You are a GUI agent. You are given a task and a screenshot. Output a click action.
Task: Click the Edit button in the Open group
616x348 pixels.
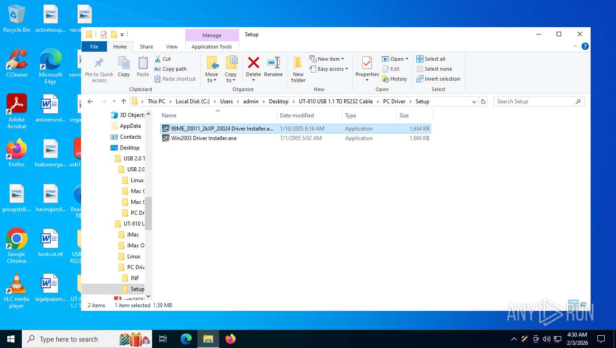391,69
